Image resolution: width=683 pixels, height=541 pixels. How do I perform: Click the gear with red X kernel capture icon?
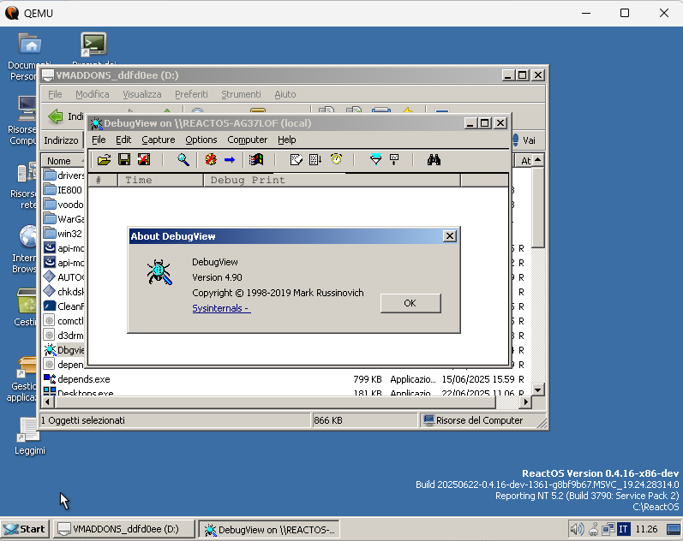(x=211, y=160)
